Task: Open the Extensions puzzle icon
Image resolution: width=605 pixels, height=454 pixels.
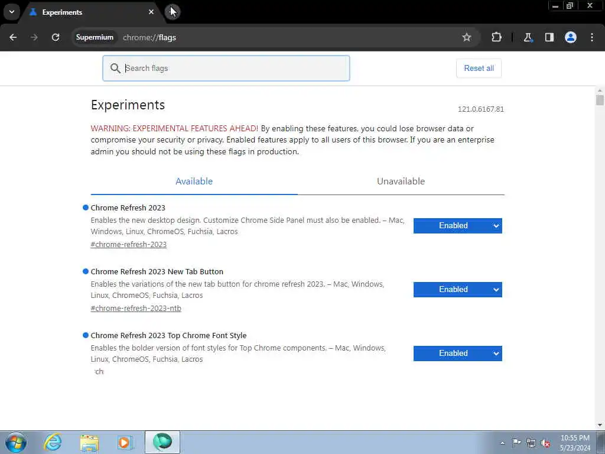Action: click(496, 37)
